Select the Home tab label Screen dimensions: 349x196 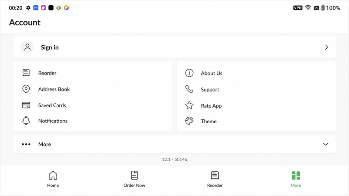click(x=53, y=186)
